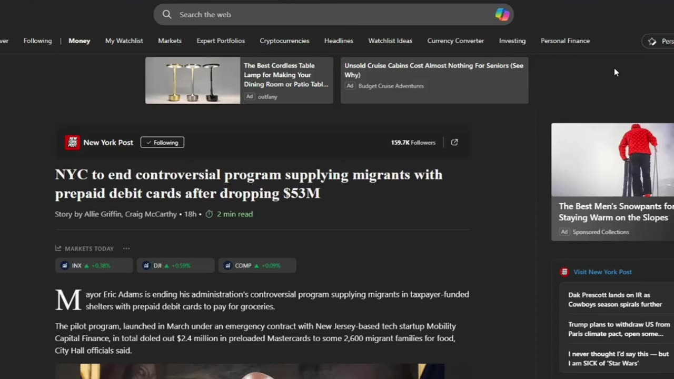The image size is (674, 379).
Task: Click the Markets Today chart icon
Action: [x=58, y=248]
